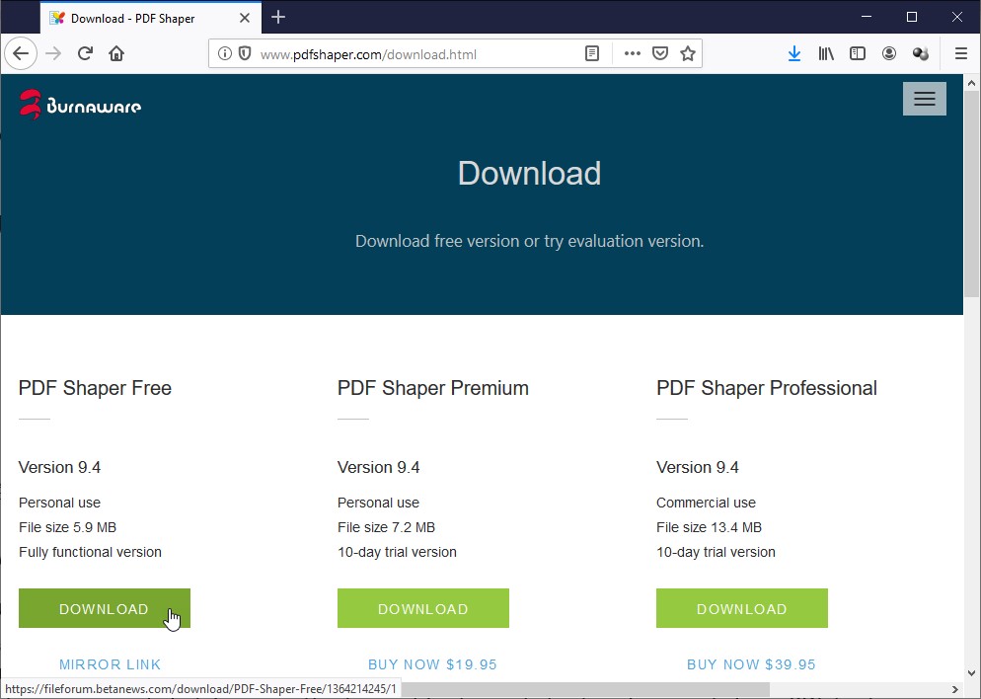
Task: Click the 'Fully functional version' text
Action: click(90, 552)
